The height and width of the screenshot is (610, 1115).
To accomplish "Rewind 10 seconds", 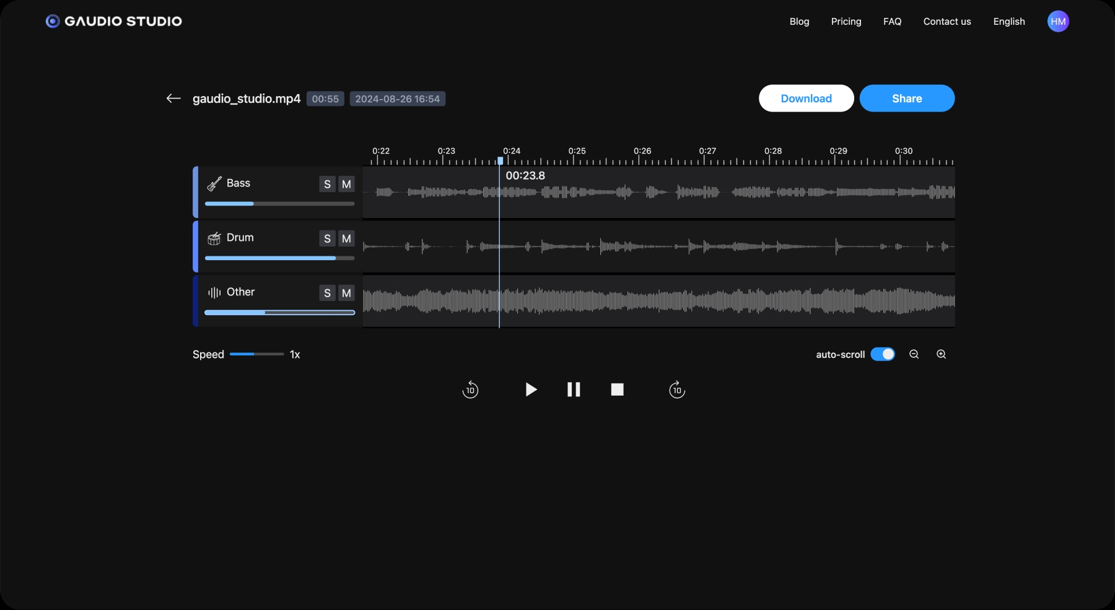I will point(470,390).
